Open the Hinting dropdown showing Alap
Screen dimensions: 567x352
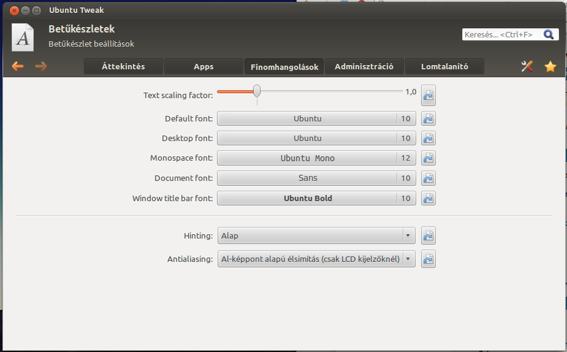click(x=316, y=236)
